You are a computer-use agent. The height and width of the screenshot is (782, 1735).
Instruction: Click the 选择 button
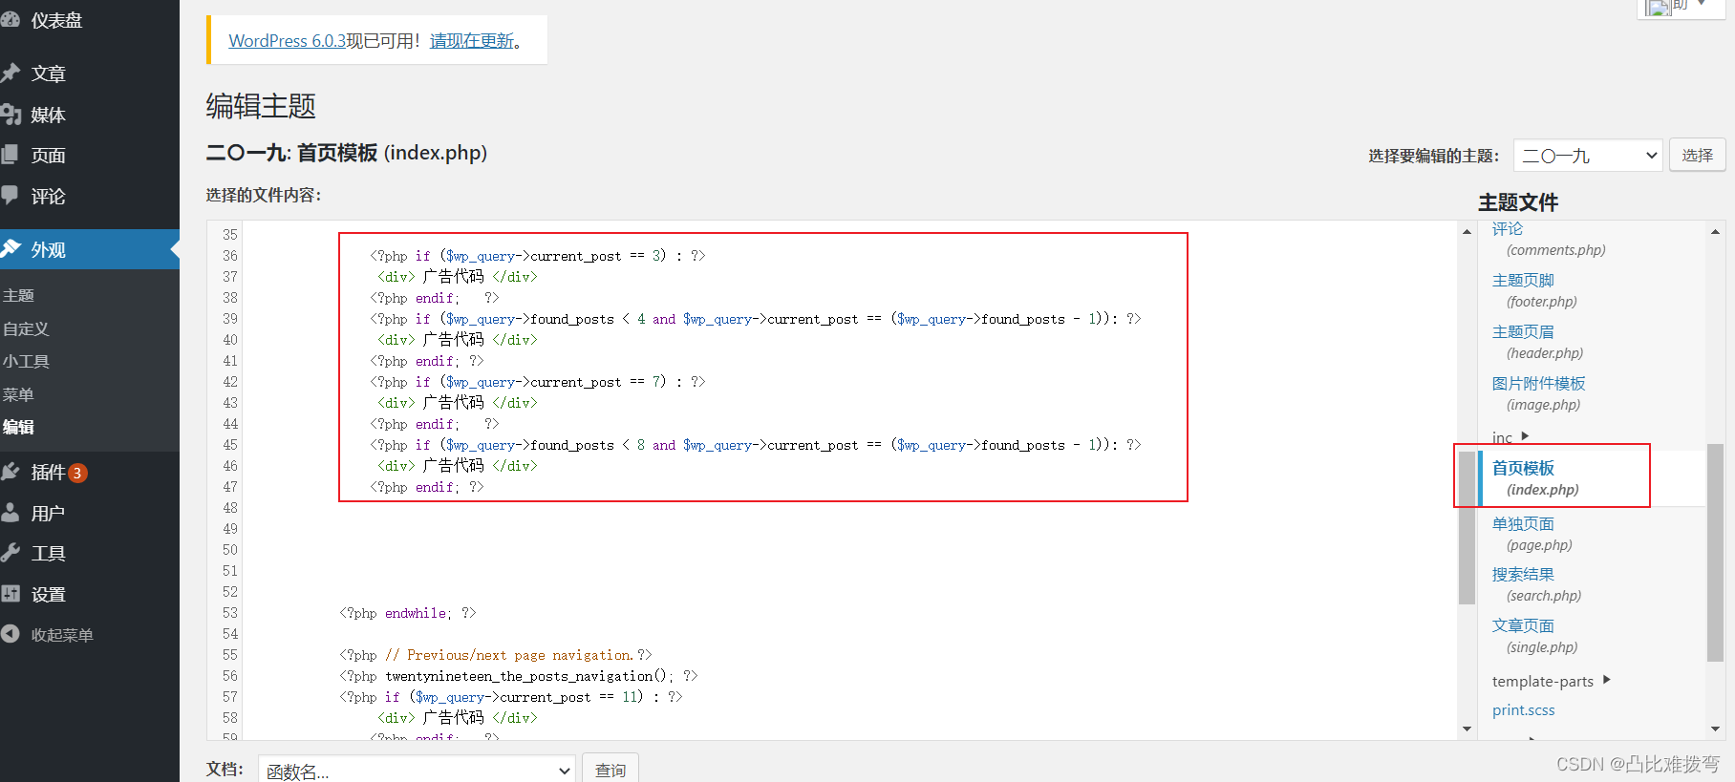[1697, 156]
